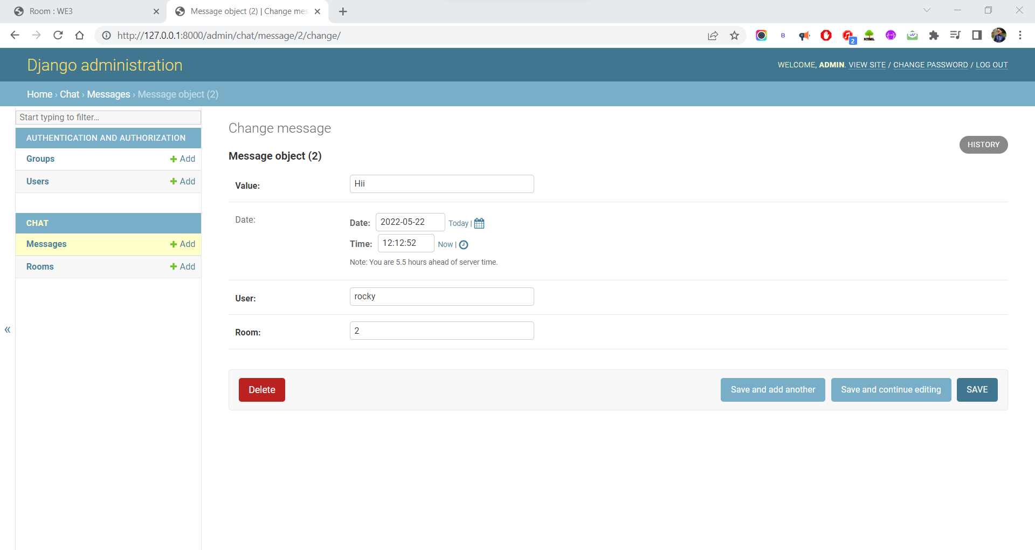Open the Extensions puzzle icon
Image resolution: width=1035 pixels, height=550 pixels.
coord(934,36)
